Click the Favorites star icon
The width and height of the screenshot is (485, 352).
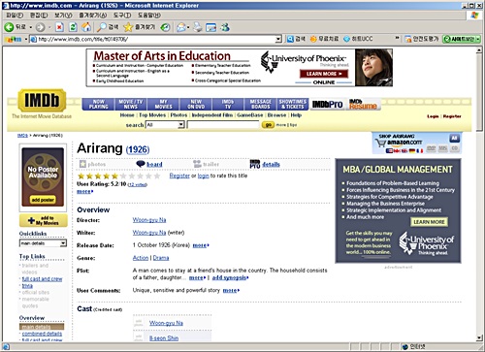pyautogui.click(x=128, y=27)
